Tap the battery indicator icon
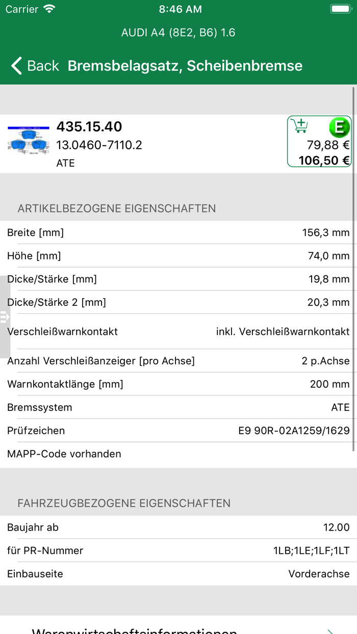Screen dimensions: 357x634 (x=340, y=9)
